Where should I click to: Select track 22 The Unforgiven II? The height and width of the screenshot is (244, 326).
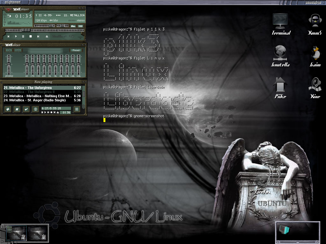pos(42,92)
